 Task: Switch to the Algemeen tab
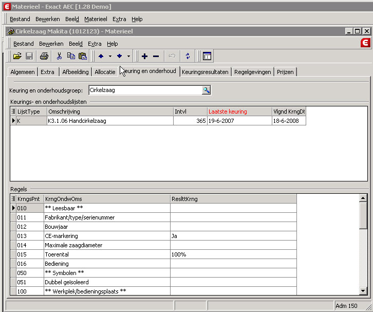point(23,72)
